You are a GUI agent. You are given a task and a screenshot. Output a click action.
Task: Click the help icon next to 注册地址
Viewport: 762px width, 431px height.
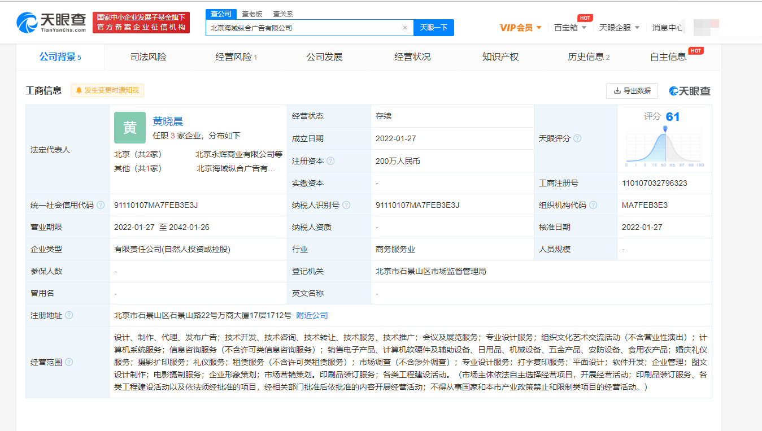coord(69,315)
